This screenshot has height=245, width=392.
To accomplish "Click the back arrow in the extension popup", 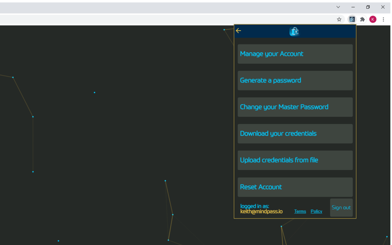I will click(238, 31).
